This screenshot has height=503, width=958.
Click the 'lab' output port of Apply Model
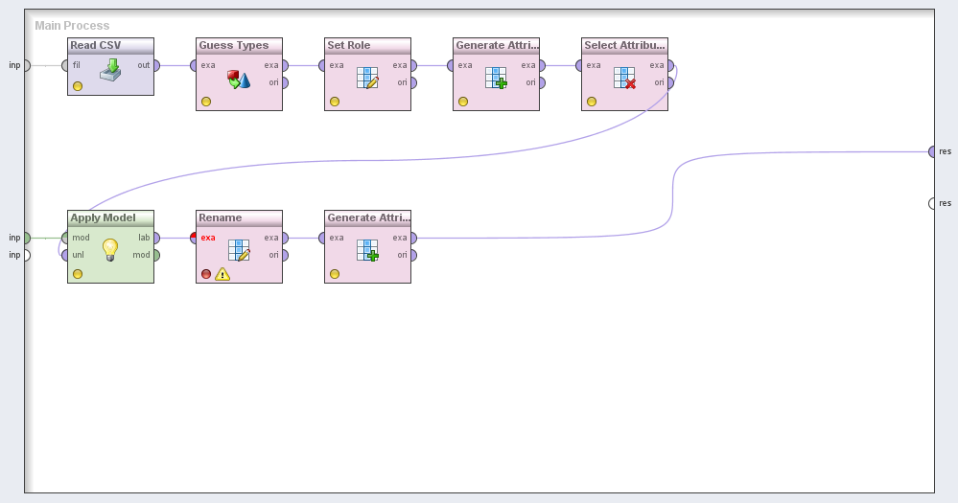click(x=156, y=238)
